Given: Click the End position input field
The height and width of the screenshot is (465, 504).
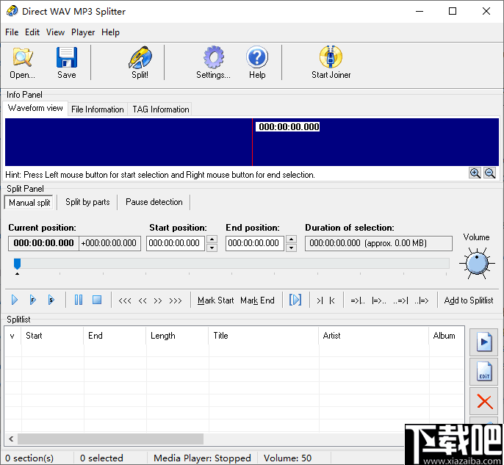Looking at the screenshot, I should tap(254, 243).
